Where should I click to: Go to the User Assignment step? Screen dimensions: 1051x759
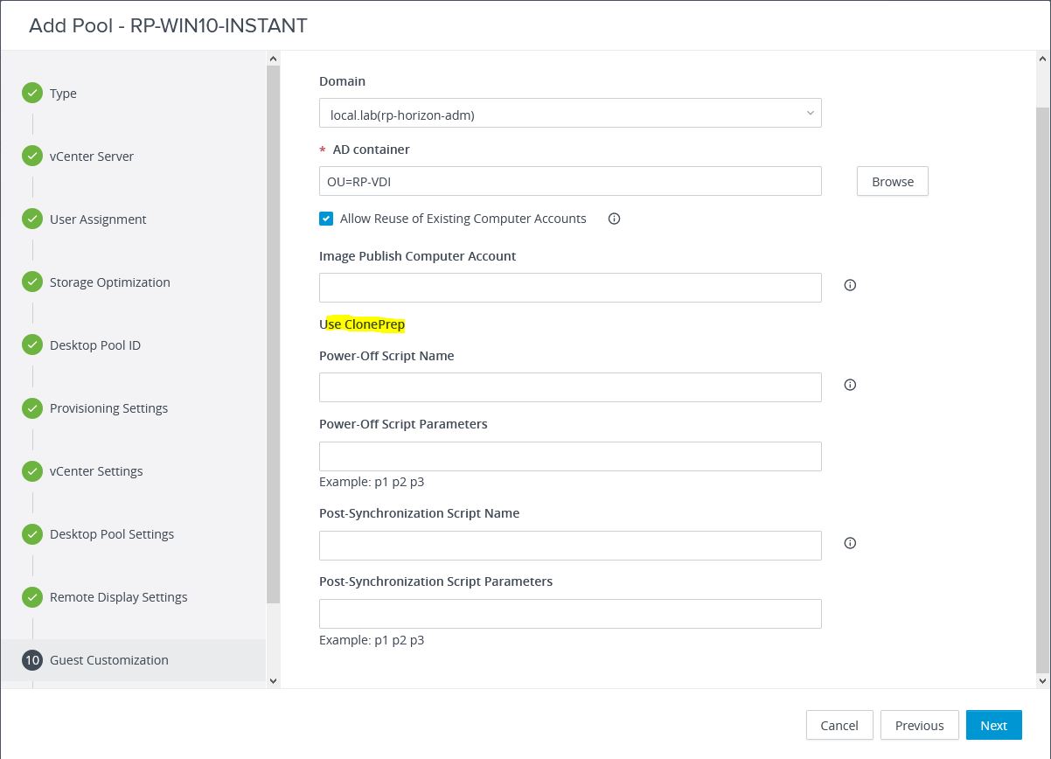(x=98, y=219)
